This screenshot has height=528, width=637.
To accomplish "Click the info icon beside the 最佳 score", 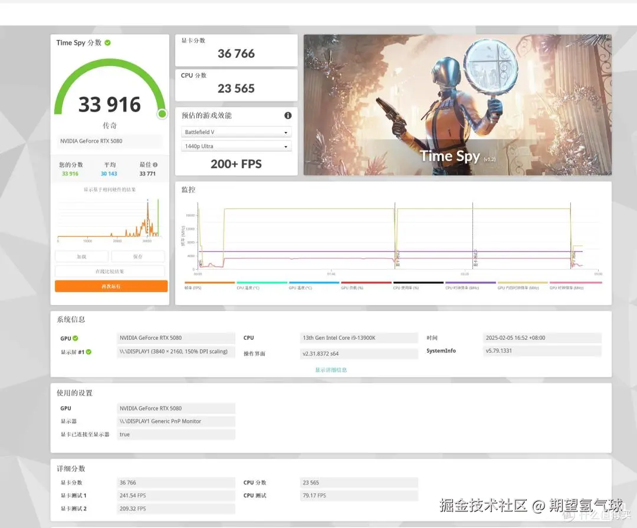I will coord(155,165).
